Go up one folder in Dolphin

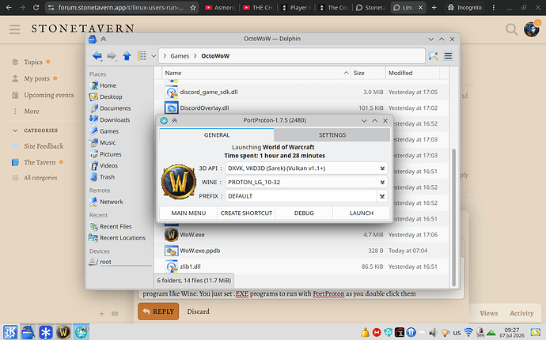tap(127, 55)
